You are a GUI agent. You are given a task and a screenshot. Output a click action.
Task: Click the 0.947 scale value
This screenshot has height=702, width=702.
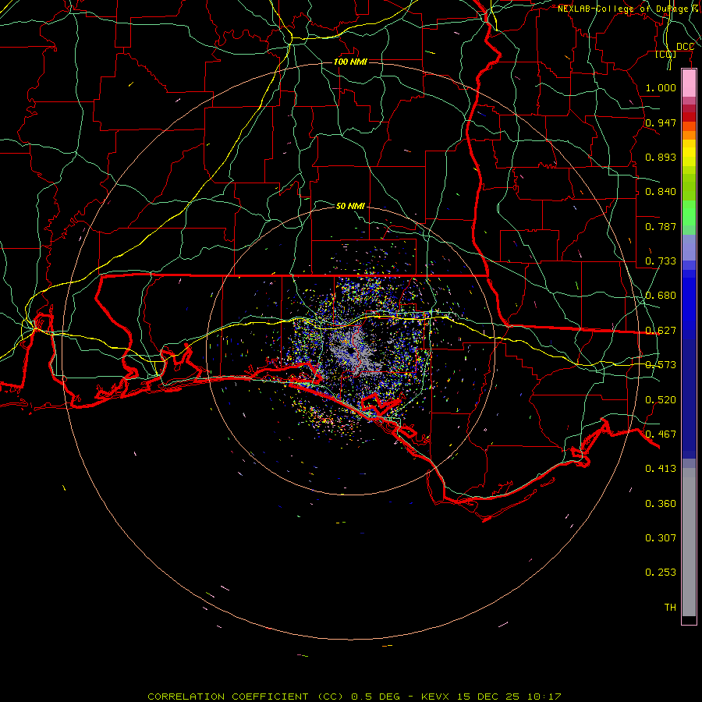click(661, 122)
